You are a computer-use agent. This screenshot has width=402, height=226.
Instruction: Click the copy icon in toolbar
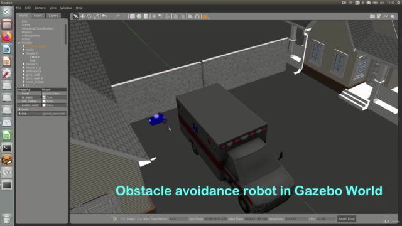click(176, 16)
